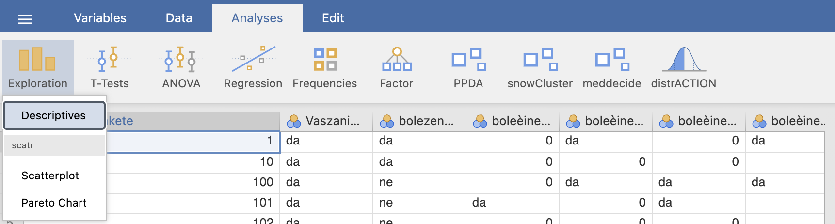This screenshot has height=224, width=835.
Task: Switch to the Variables tab
Action: click(100, 18)
